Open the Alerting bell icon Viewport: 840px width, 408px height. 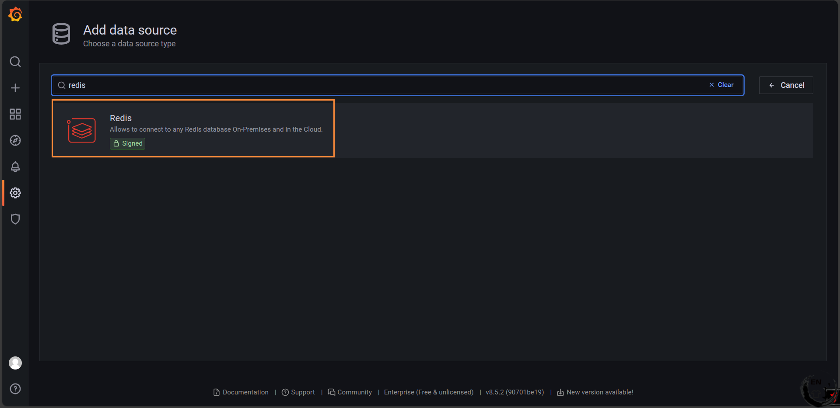pyautogui.click(x=15, y=167)
